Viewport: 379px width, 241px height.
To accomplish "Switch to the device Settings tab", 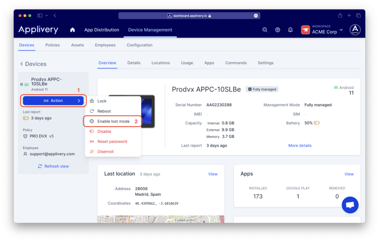I will pos(266,63).
